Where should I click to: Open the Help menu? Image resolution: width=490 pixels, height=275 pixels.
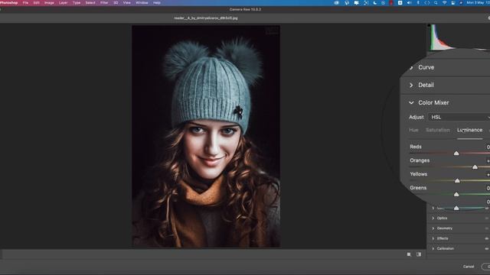tap(157, 3)
